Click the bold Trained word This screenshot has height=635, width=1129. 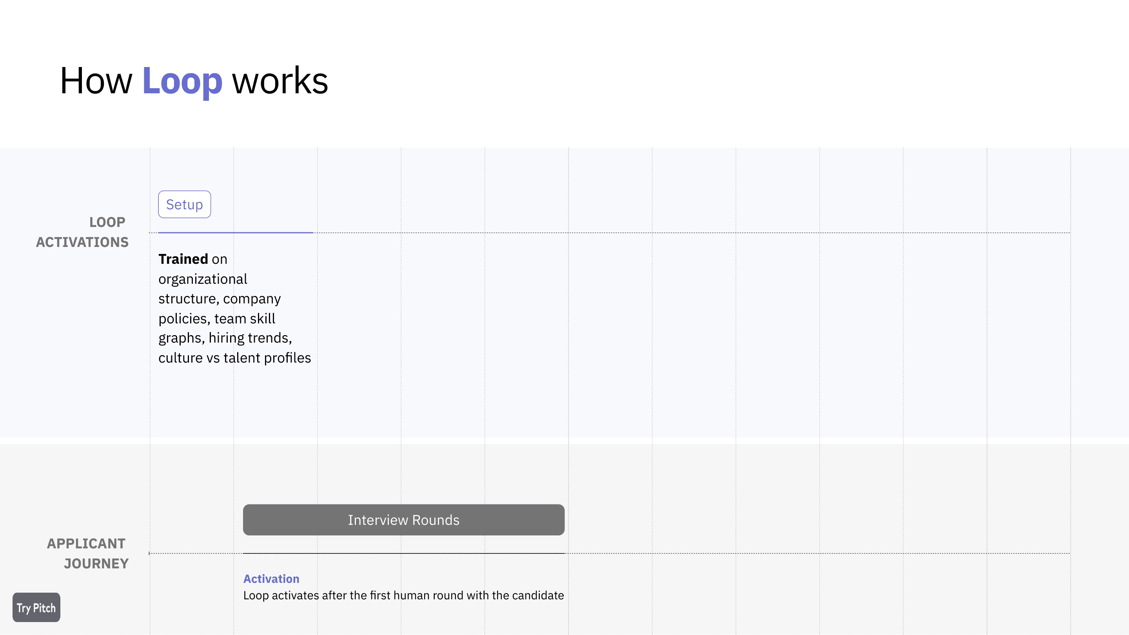click(x=183, y=259)
